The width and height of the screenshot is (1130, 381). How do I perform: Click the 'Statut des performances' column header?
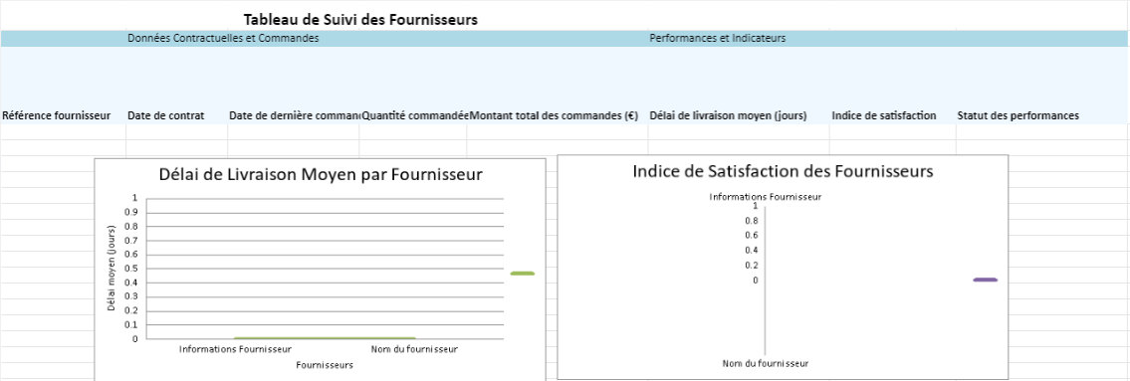pos(1017,115)
